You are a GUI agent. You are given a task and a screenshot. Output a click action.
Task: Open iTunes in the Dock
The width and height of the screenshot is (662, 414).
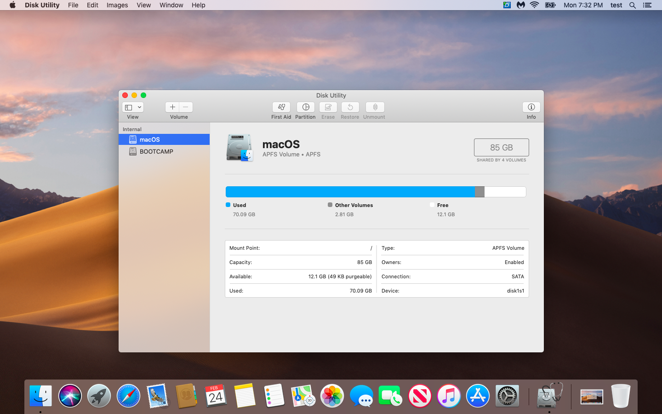[x=449, y=396]
